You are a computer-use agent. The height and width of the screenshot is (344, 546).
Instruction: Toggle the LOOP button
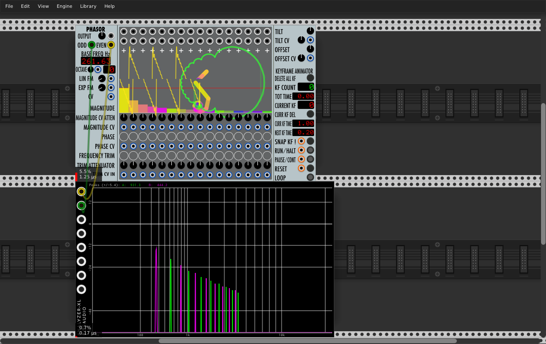pyautogui.click(x=310, y=177)
